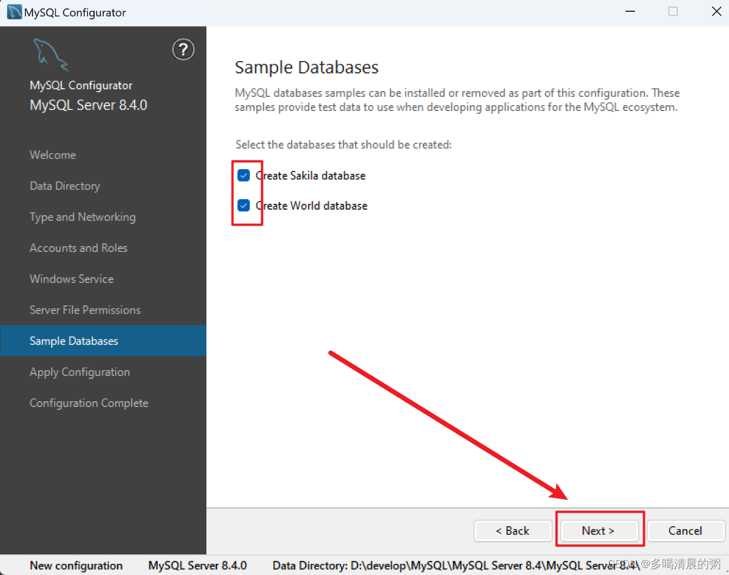Viewport: 729px width, 575px height.
Task: Click 'Select the databases that should be created' label
Action: [x=343, y=144]
